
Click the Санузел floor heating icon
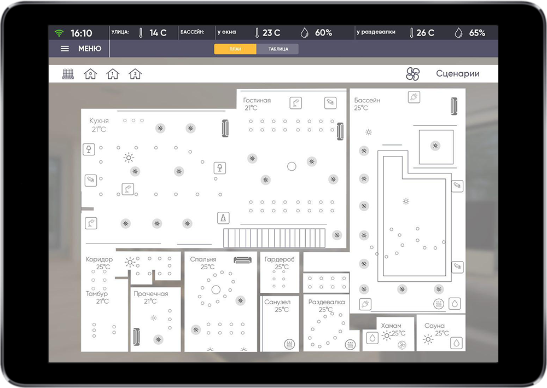click(289, 344)
